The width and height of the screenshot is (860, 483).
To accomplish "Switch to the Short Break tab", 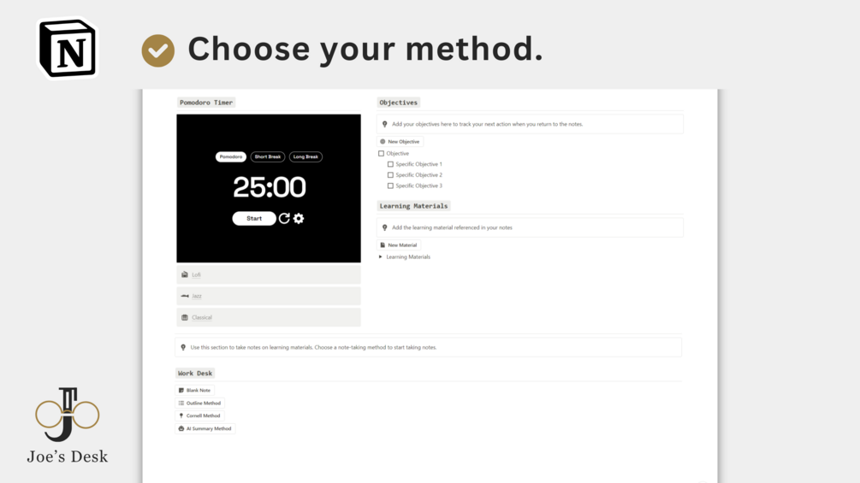I will pos(268,156).
